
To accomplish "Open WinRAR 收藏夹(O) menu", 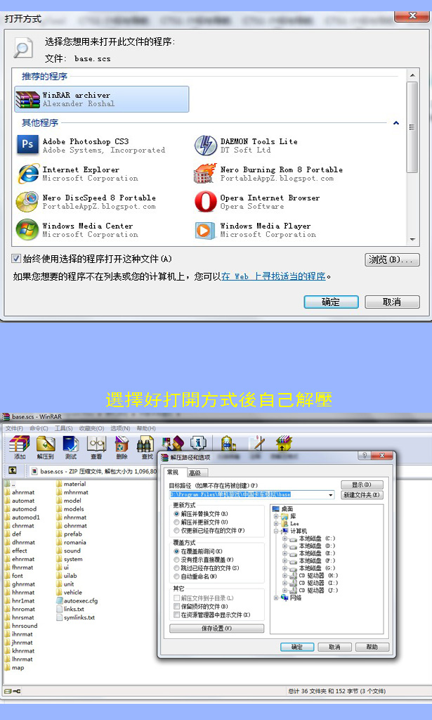I will (x=91, y=428).
